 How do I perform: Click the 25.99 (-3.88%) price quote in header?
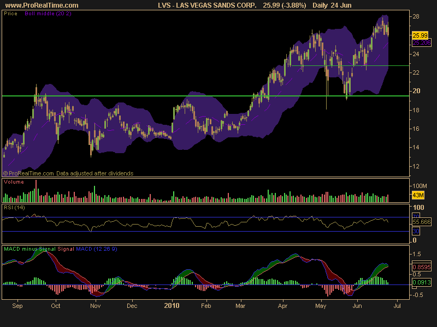pos(285,5)
